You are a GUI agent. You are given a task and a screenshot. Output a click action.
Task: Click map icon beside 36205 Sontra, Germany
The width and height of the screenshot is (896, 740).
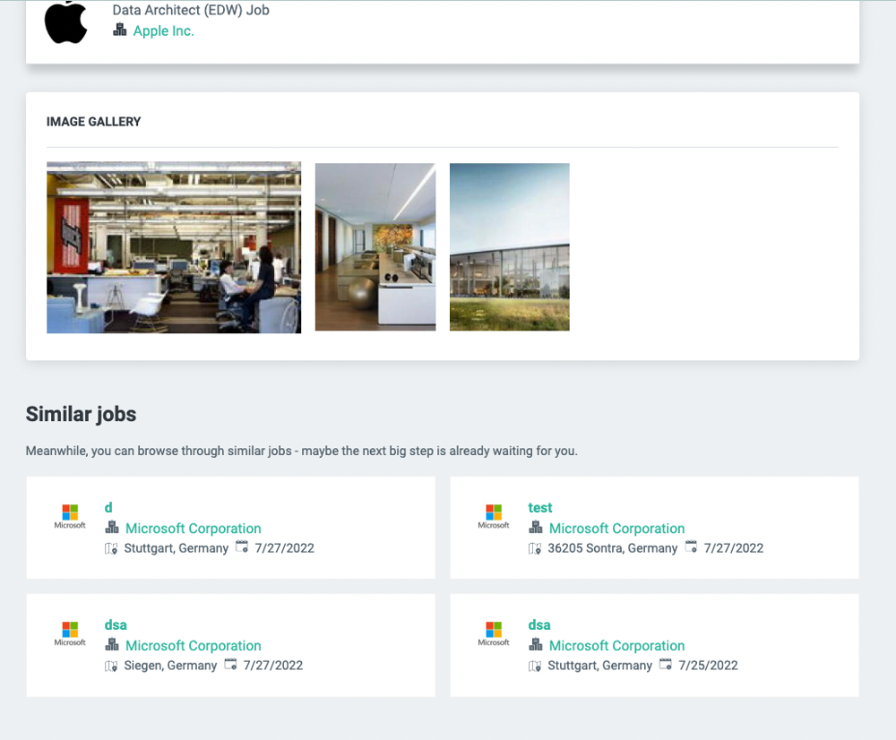pyautogui.click(x=535, y=548)
